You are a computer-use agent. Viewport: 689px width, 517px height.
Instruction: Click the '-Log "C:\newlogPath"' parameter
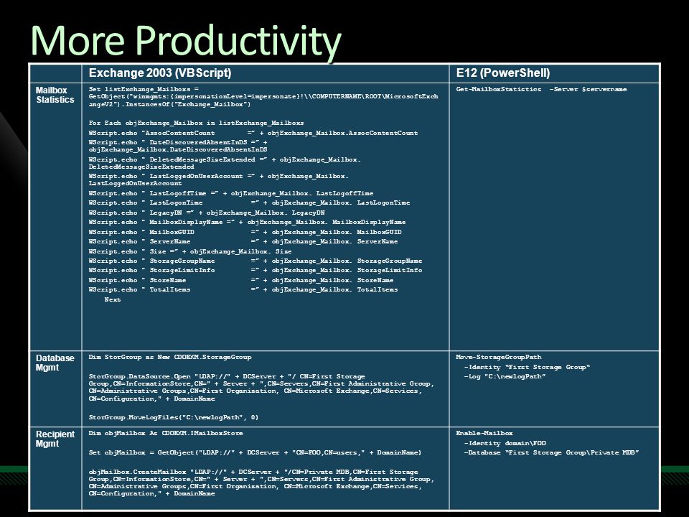[505, 377]
